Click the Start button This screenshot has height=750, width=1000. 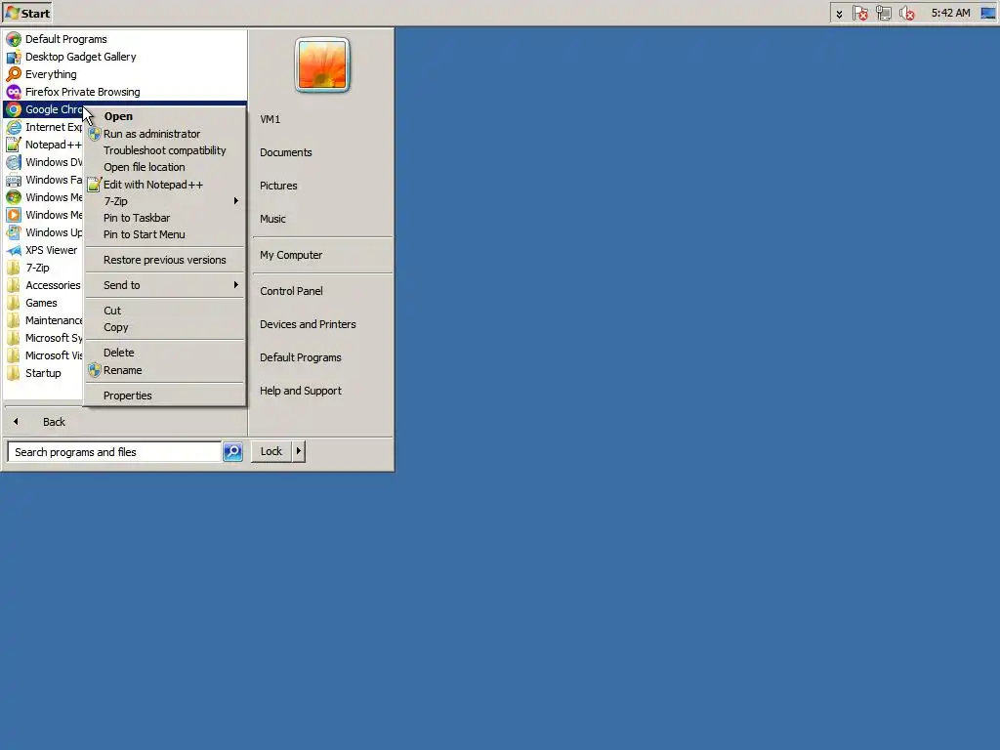pyautogui.click(x=27, y=13)
